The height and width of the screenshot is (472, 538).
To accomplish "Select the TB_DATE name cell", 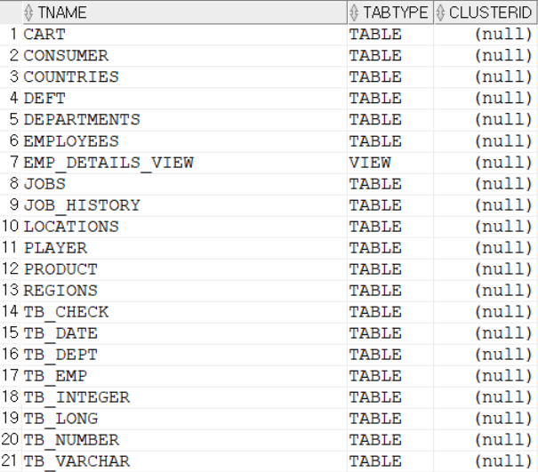I will click(x=185, y=333).
